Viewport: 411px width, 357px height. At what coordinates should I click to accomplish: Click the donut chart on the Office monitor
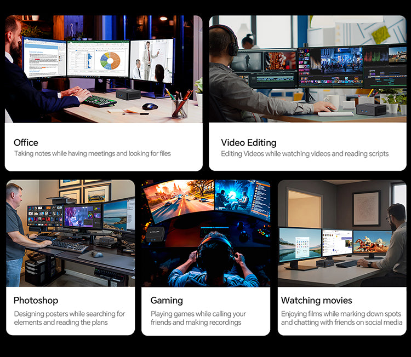click(x=110, y=60)
